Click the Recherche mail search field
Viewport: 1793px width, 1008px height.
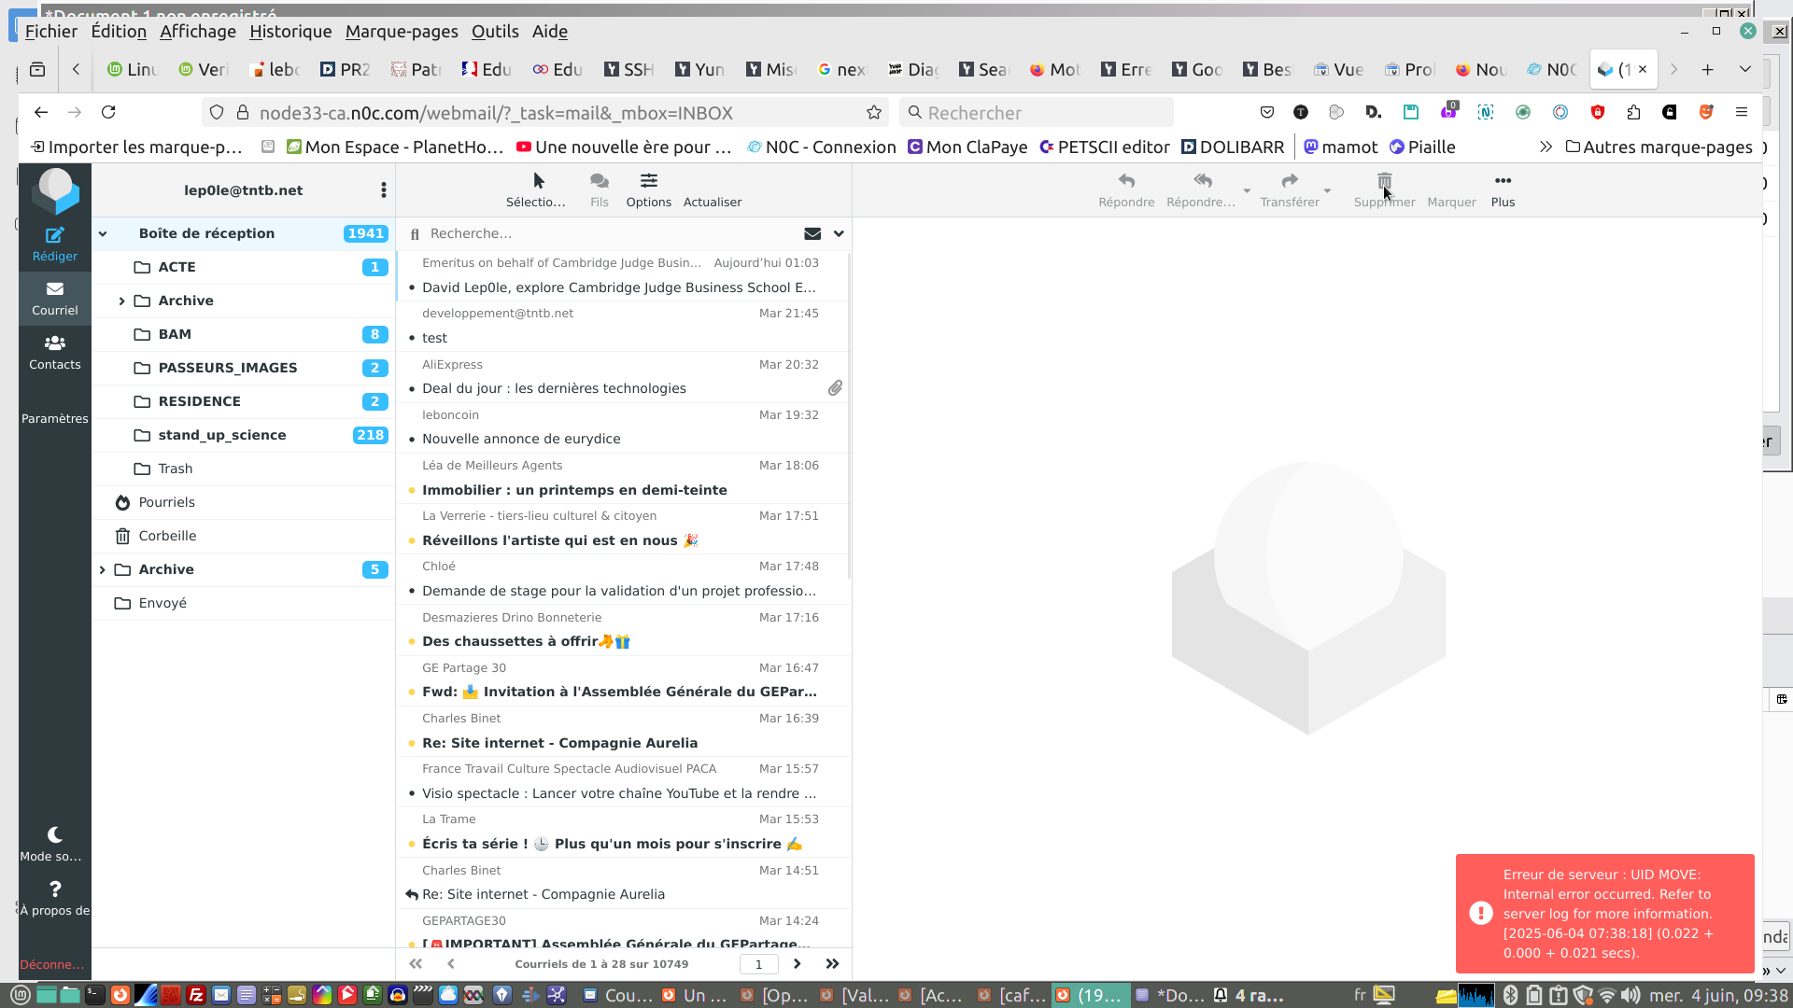[x=607, y=234]
